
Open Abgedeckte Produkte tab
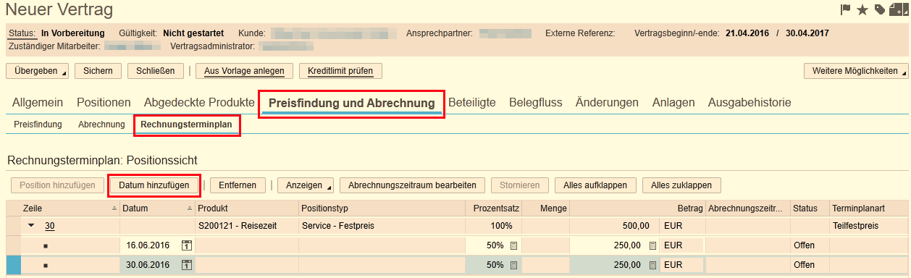click(x=199, y=103)
